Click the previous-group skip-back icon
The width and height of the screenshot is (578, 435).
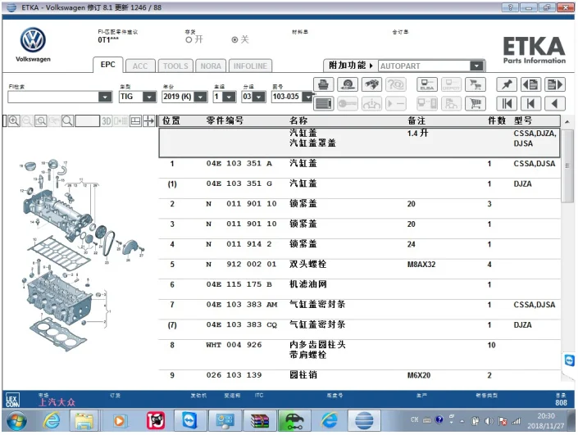[530, 104]
